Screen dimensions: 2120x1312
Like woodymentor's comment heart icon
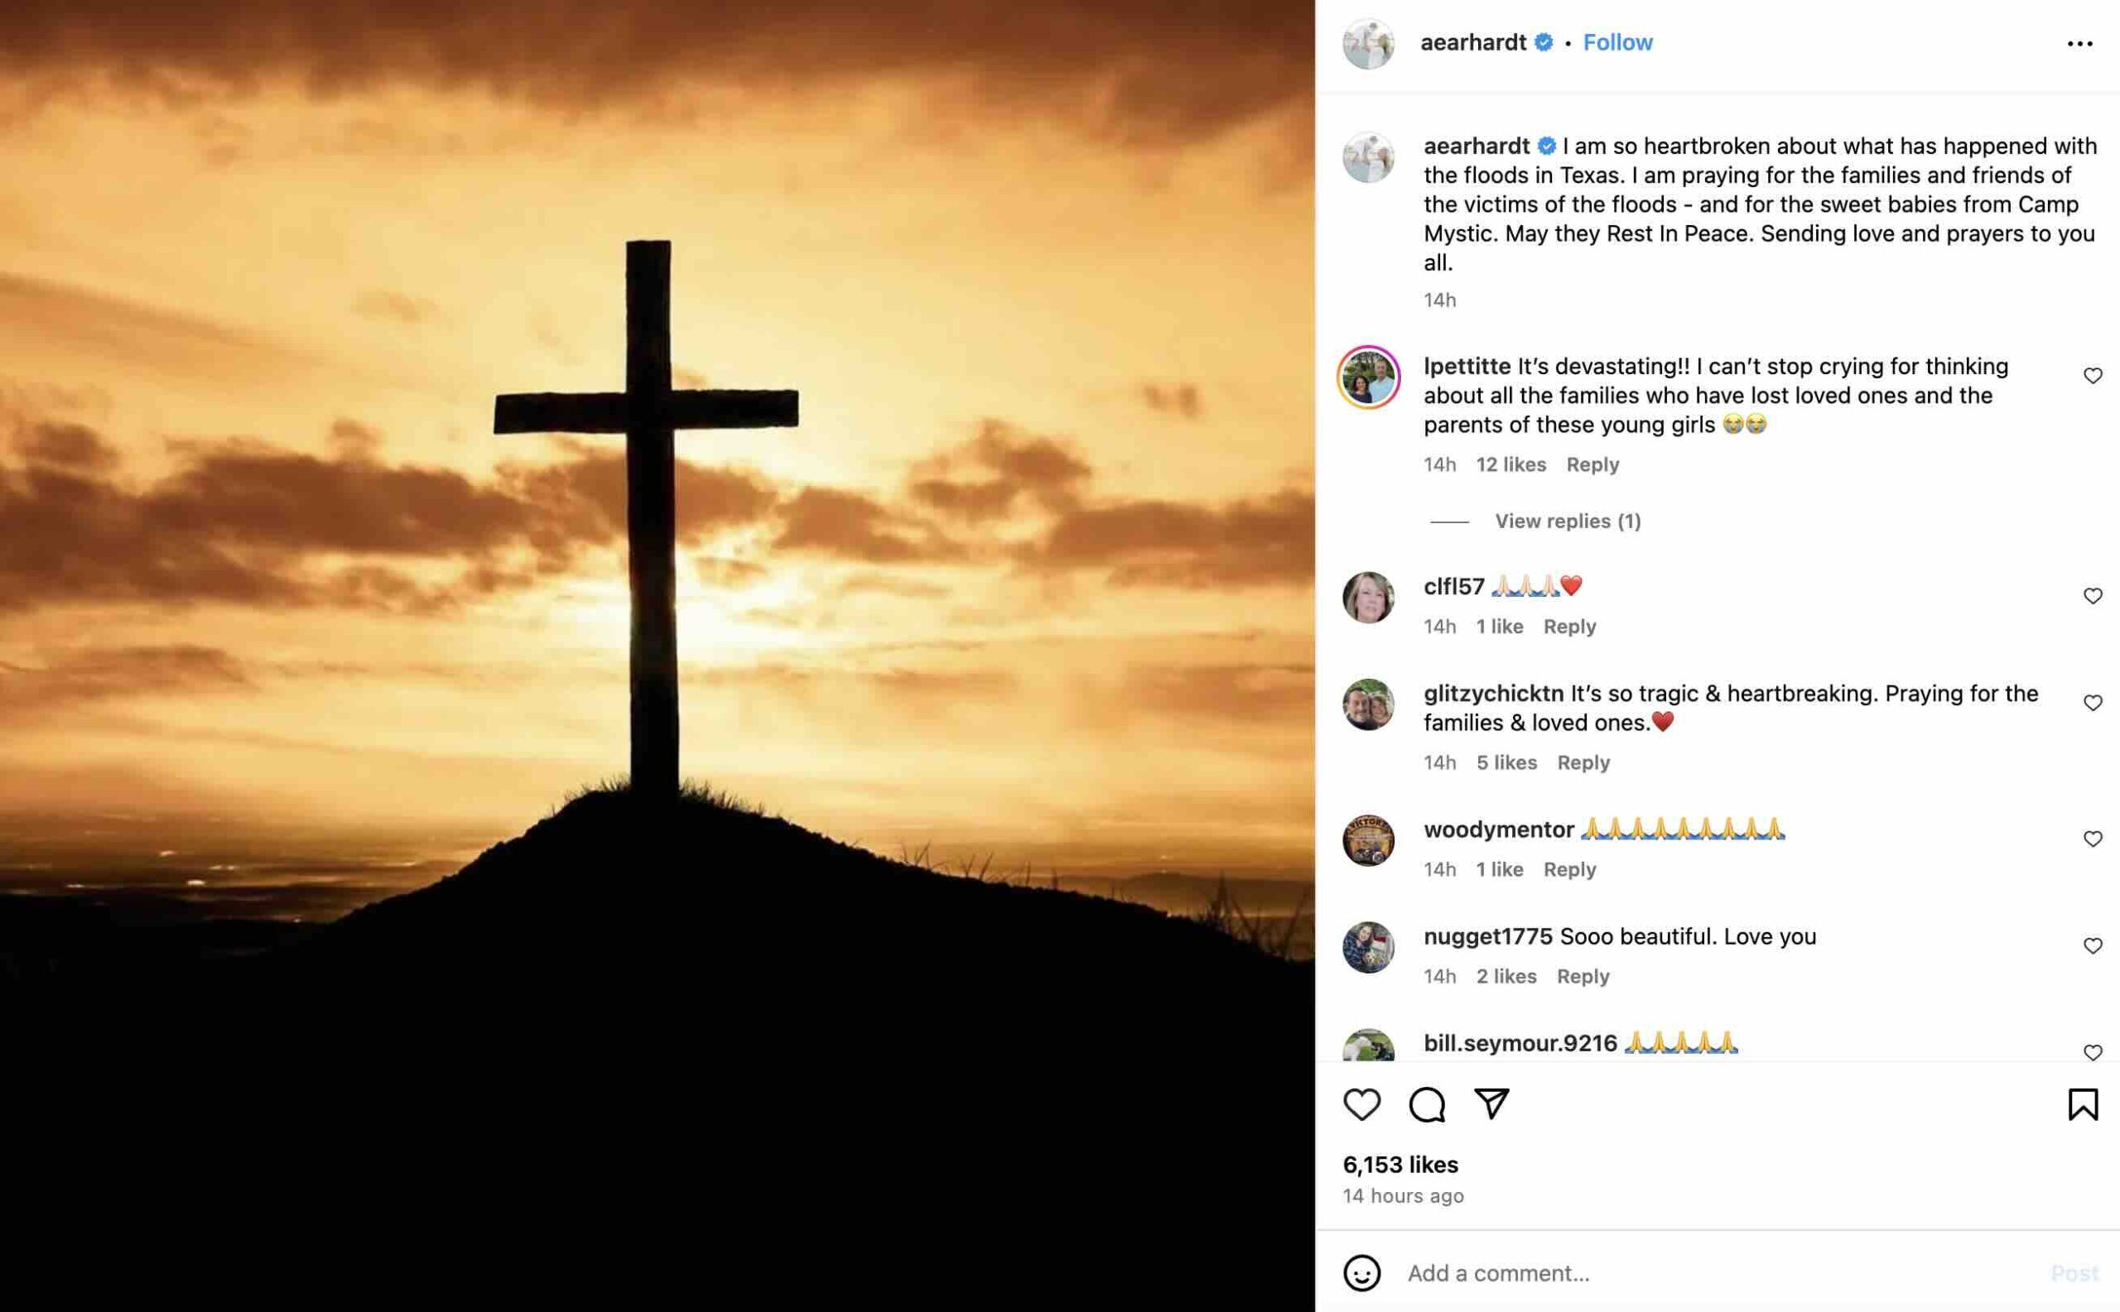click(2093, 839)
